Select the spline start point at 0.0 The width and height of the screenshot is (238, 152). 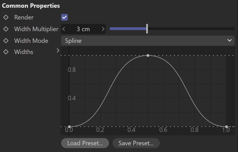[x=69, y=127]
